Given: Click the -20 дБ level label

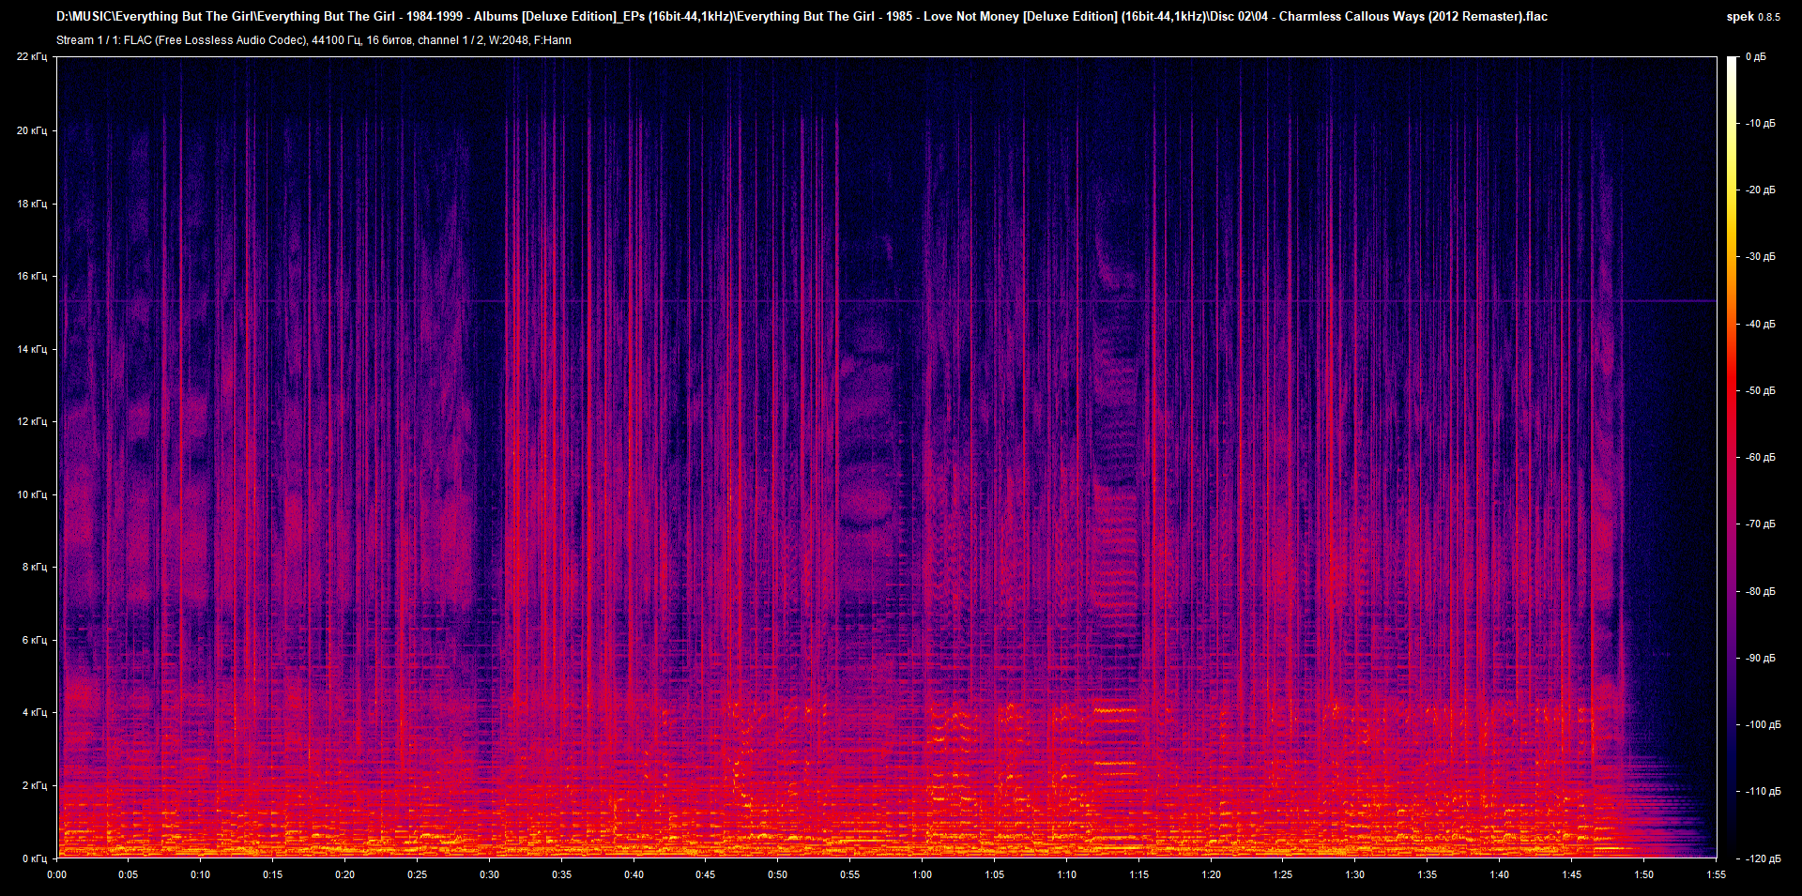Looking at the screenshot, I should coord(1760,190).
